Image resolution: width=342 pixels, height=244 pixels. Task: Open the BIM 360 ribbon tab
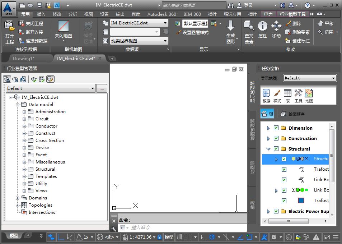[192, 14]
